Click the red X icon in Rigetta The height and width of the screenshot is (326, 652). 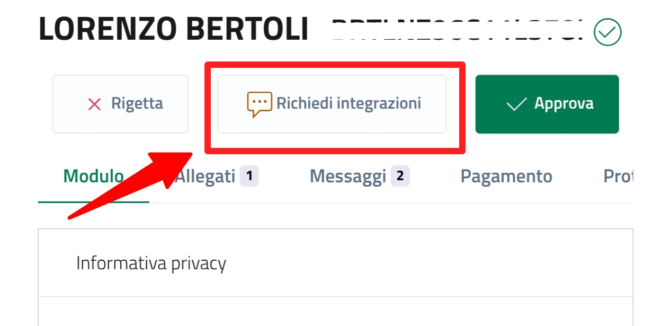(94, 104)
